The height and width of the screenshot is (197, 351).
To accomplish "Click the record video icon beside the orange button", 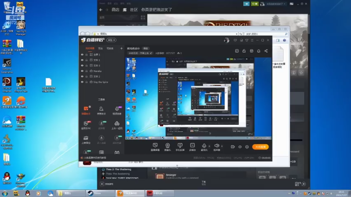I will point(233,147).
